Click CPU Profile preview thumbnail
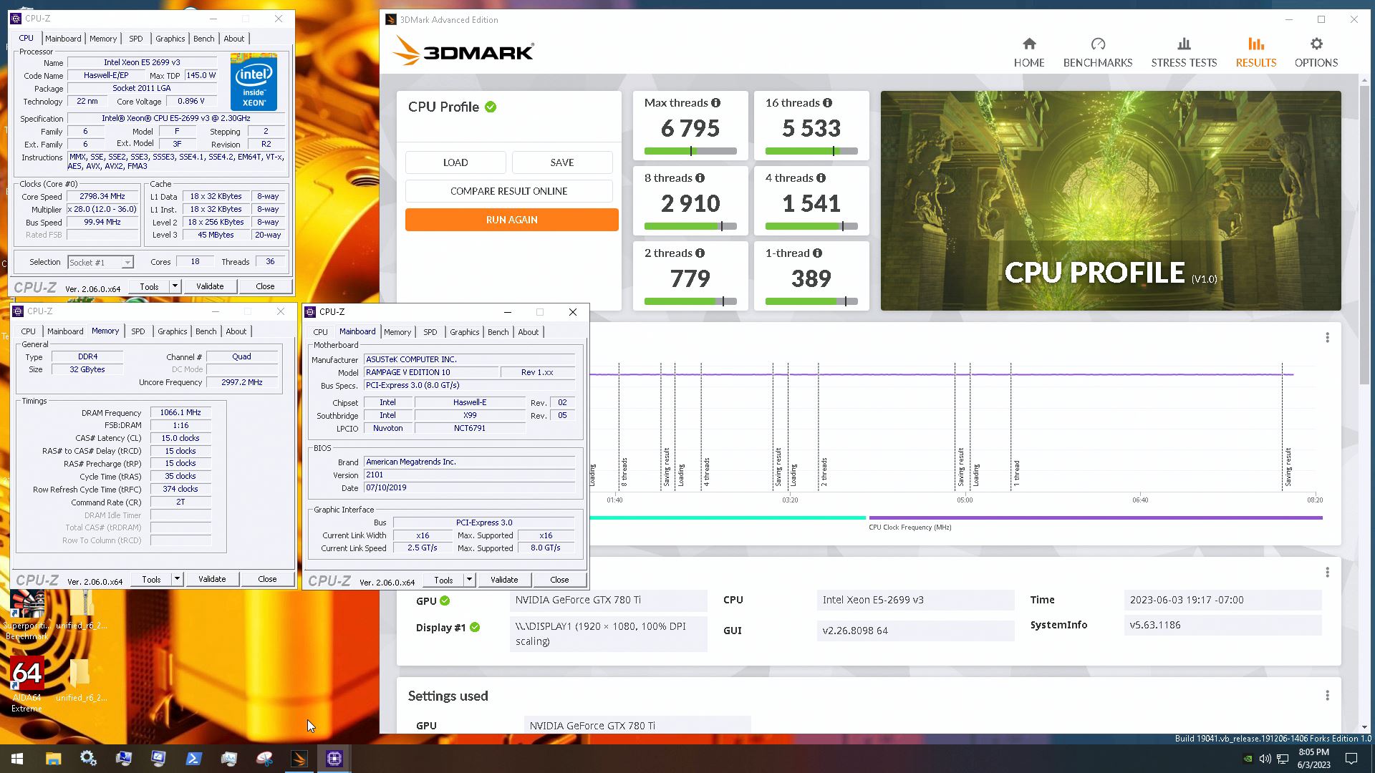Viewport: 1375px width, 773px height. click(1111, 200)
